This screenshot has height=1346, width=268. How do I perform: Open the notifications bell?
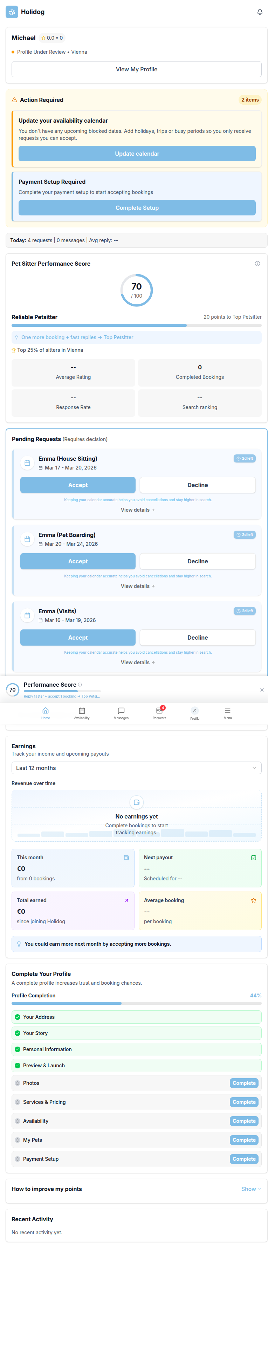tap(260, 12)
